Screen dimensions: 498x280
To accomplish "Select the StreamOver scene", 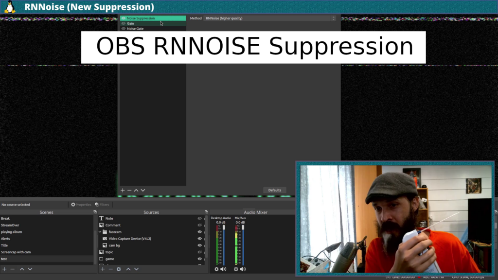I will [47, 225].
